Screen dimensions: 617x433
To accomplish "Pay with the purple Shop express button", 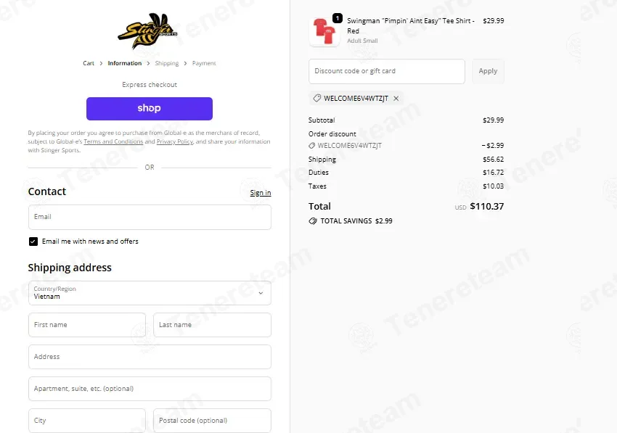I will (x=150, y=109).
